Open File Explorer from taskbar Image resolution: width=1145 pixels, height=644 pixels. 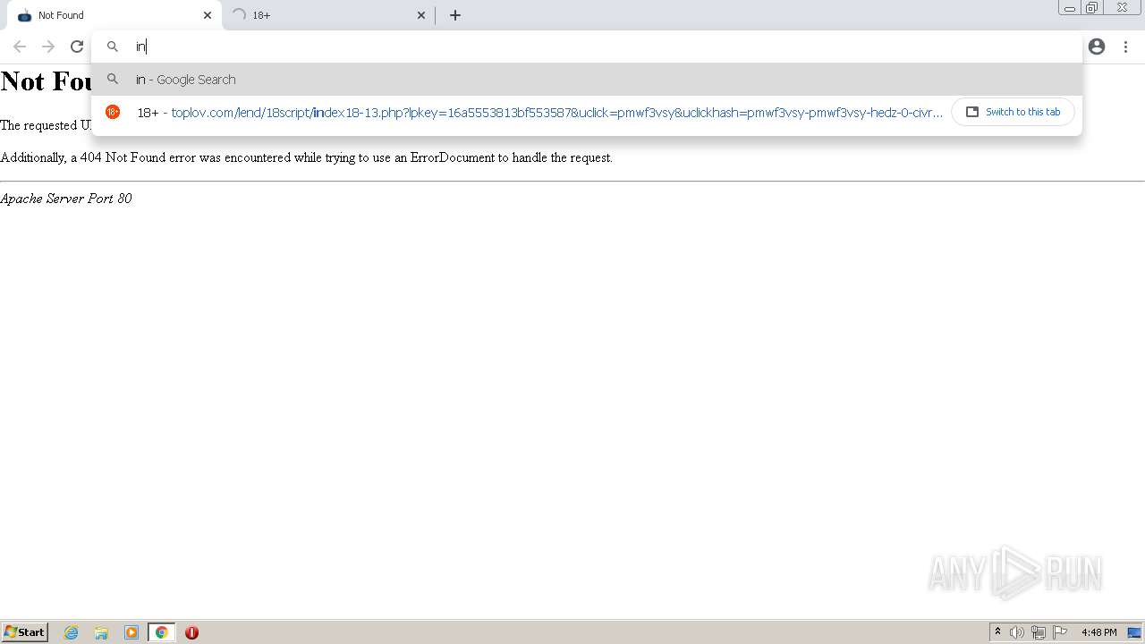tap(101, 632)
